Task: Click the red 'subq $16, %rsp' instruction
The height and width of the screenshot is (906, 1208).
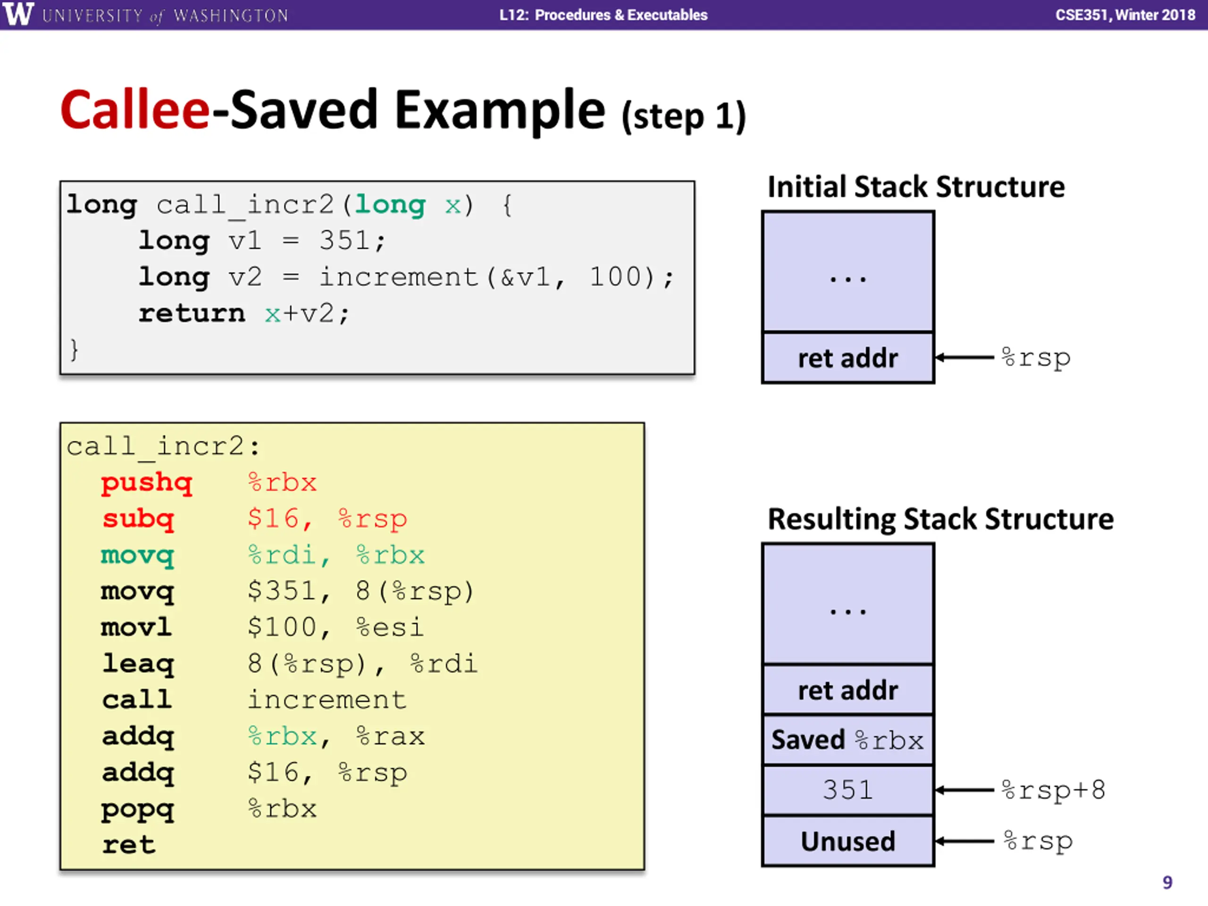Action: pyautogui.click(x=254, y=520)
